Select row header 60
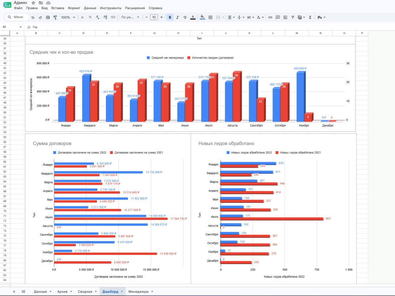Screen dimensions: 395x296 click(5, 162)
